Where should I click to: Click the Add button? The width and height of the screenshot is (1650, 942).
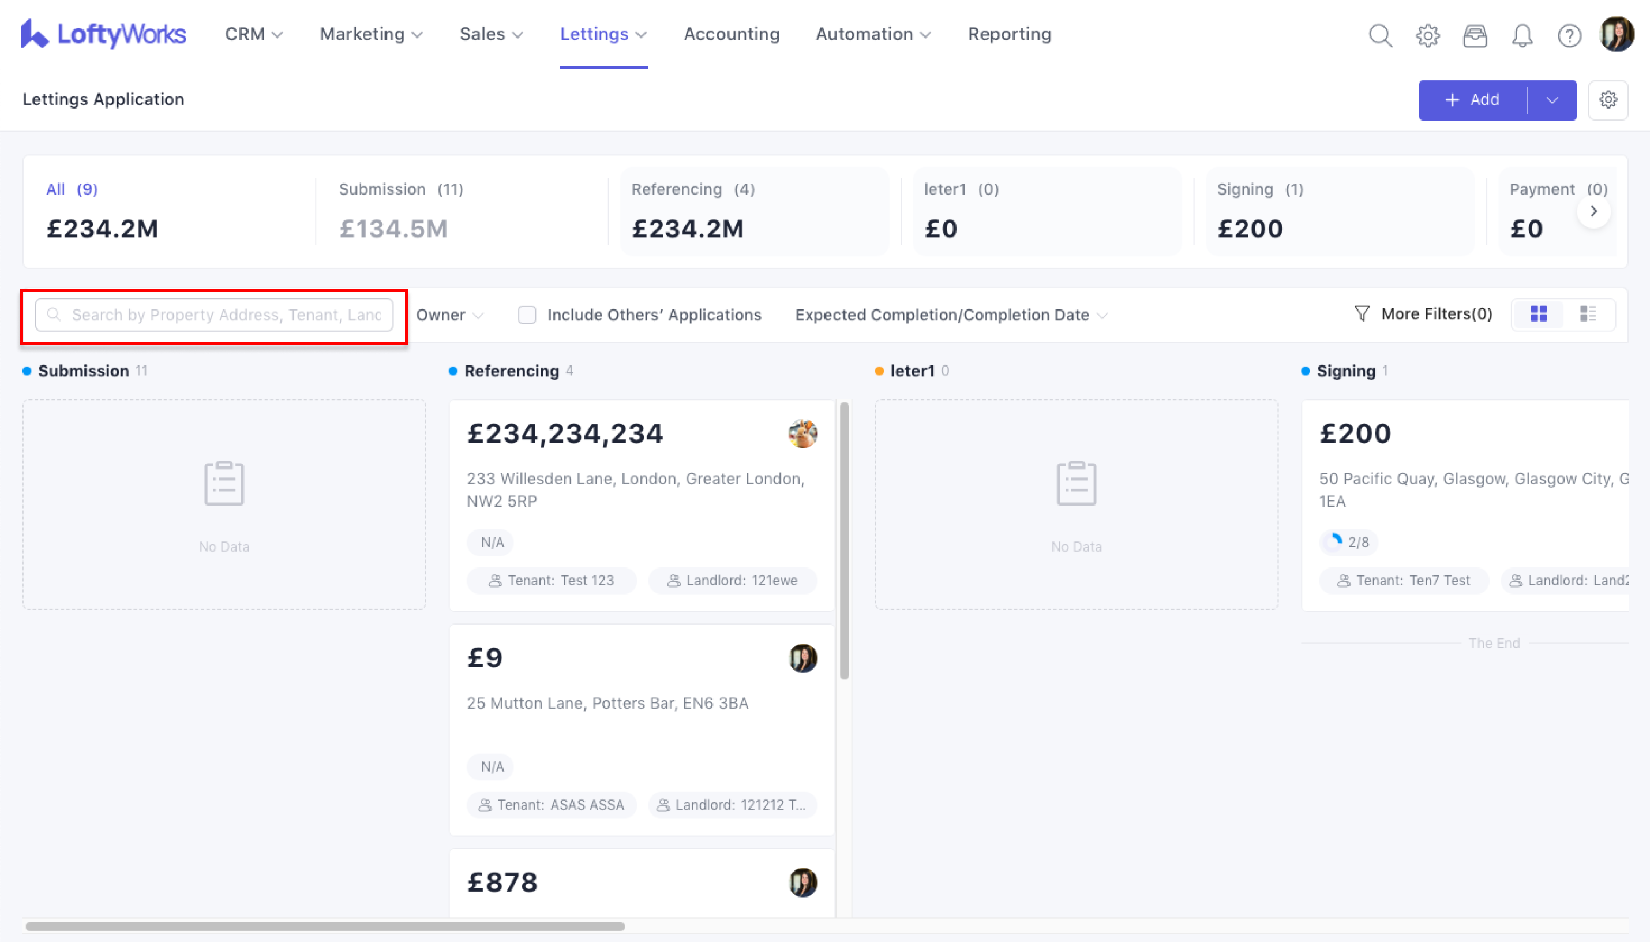click(1473, 100)
